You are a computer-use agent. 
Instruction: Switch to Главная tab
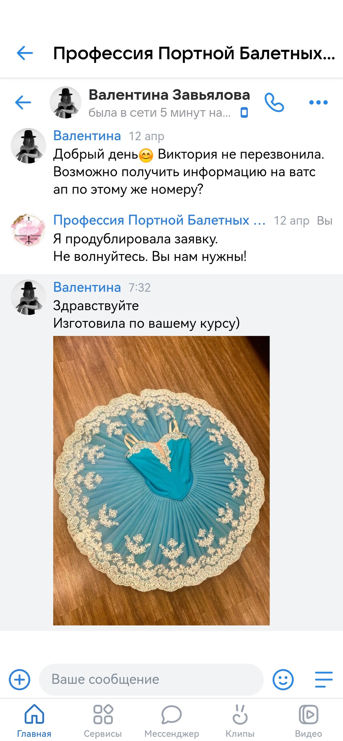tap(34, 721)
